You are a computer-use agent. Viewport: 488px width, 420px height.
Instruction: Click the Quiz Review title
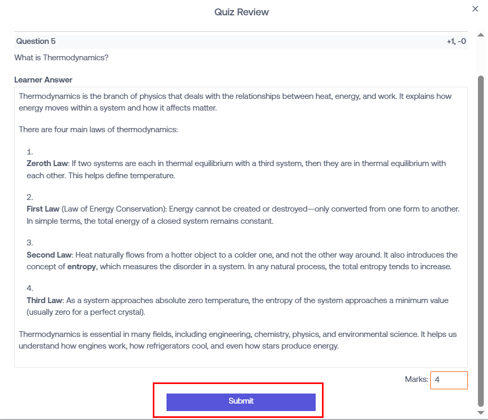242,12
